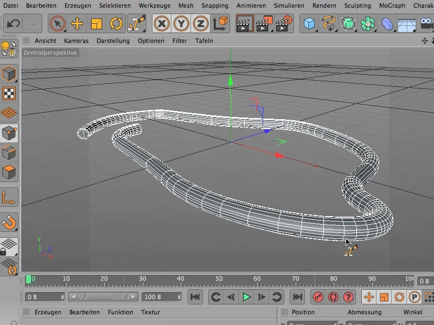The width and height of the screenshot is (434, 325).
Task: Open the Mesh menu
Action: (x=186, y=5)
